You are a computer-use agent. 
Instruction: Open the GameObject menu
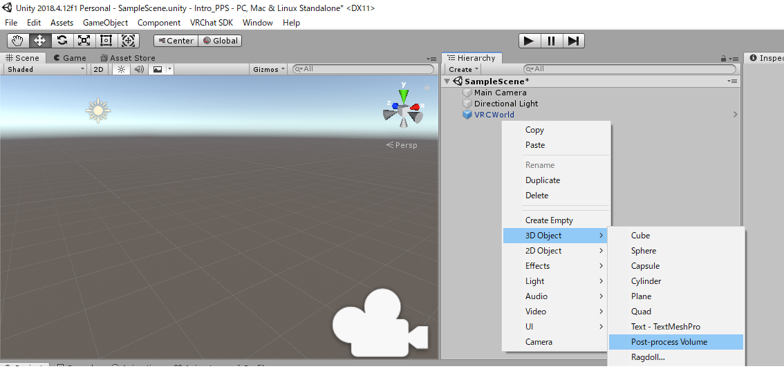(x=106, y=23)
